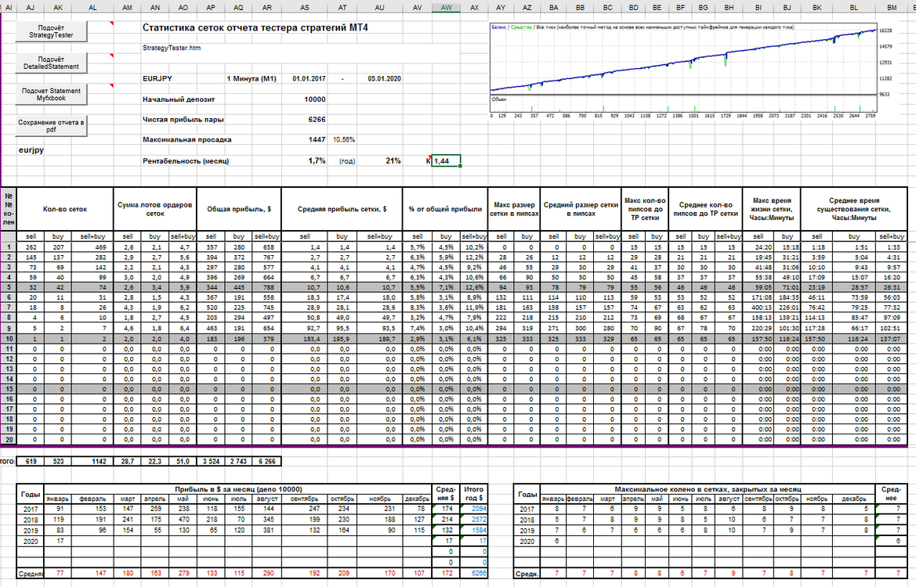
Task: Select the average lifetime cell '137:07'
Action: coord(892,339)
